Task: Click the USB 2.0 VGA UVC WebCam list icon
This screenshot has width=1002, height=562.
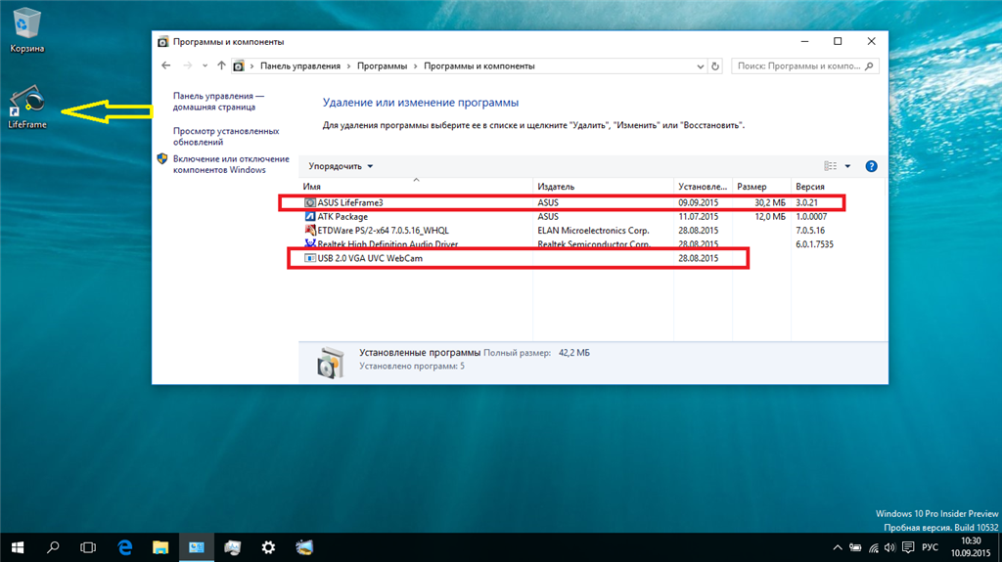Action: (x=310, y=258)
